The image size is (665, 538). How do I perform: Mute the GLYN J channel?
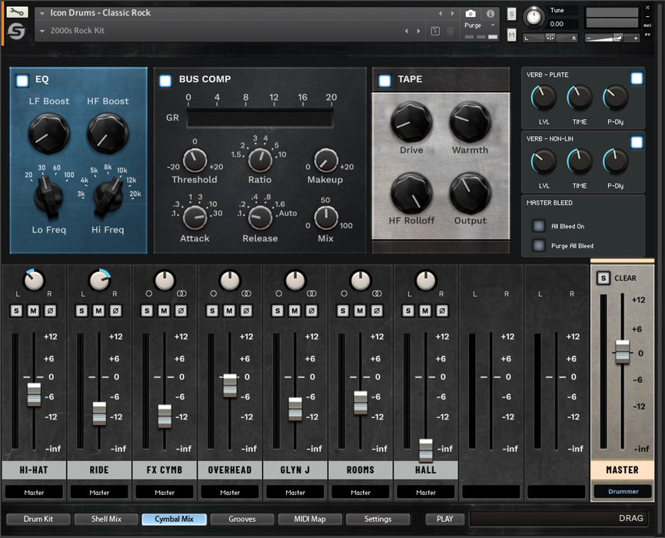pos(296,310)
